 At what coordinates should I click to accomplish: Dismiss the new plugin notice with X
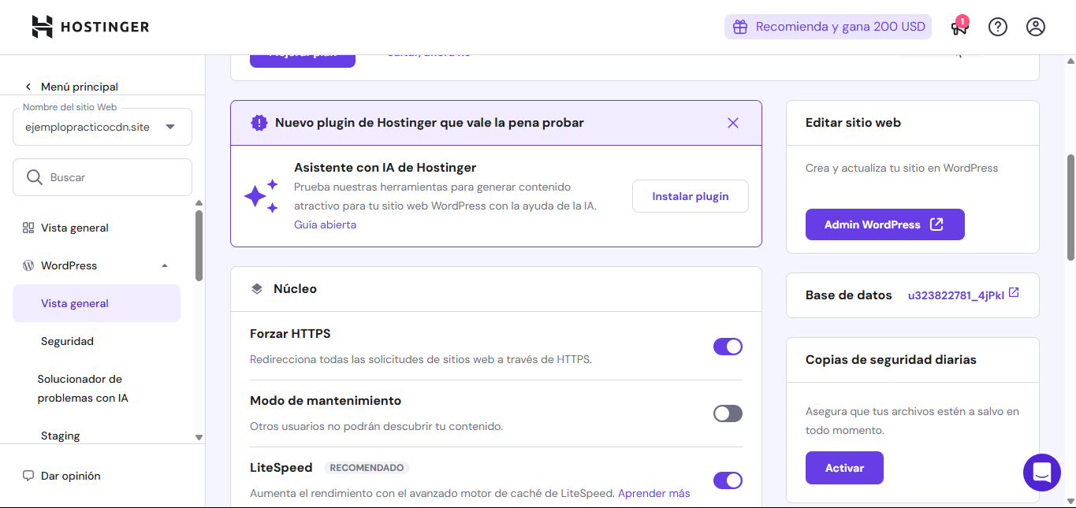click(x=733, y=123)
